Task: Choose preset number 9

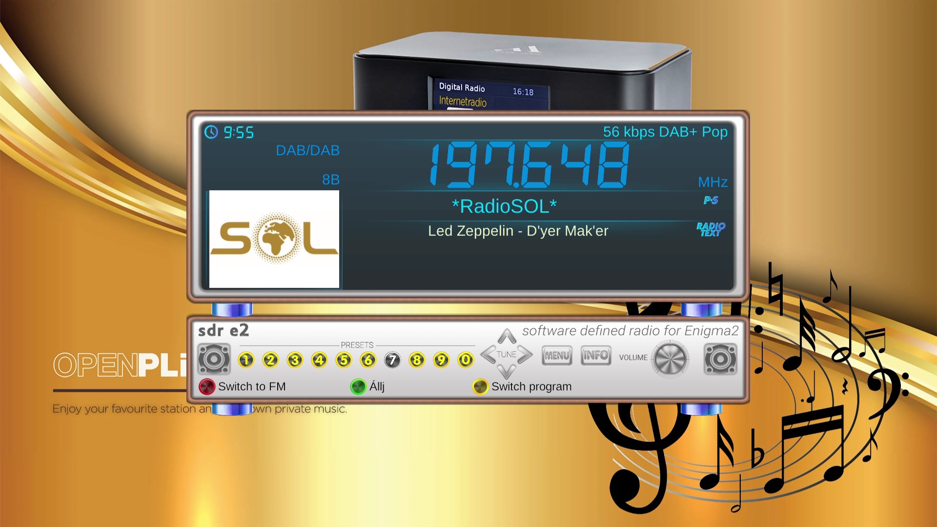Action: coord(441,360)
